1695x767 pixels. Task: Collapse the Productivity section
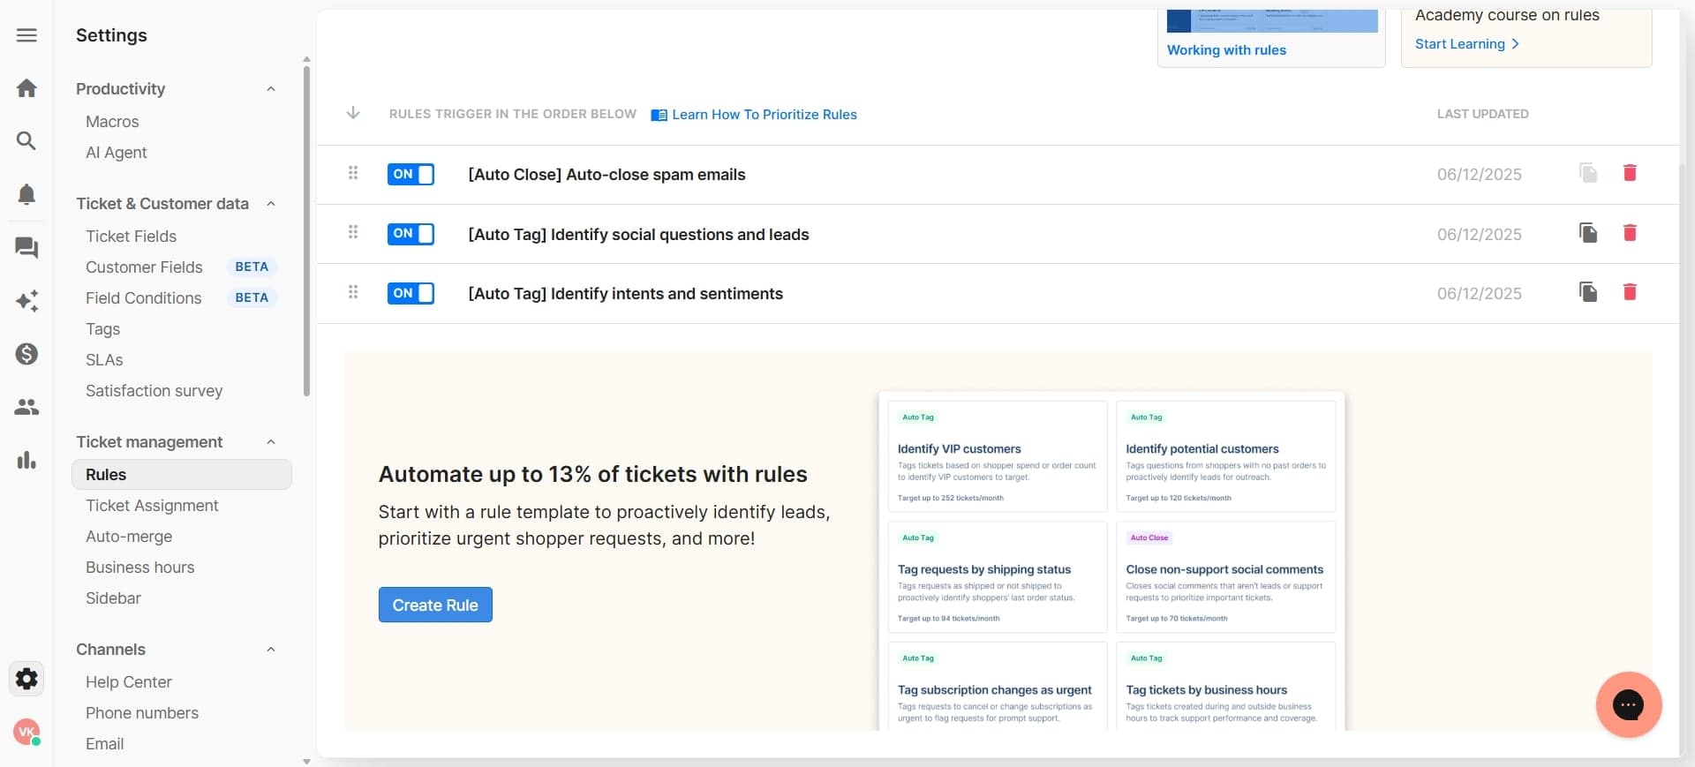pos(271,88)
